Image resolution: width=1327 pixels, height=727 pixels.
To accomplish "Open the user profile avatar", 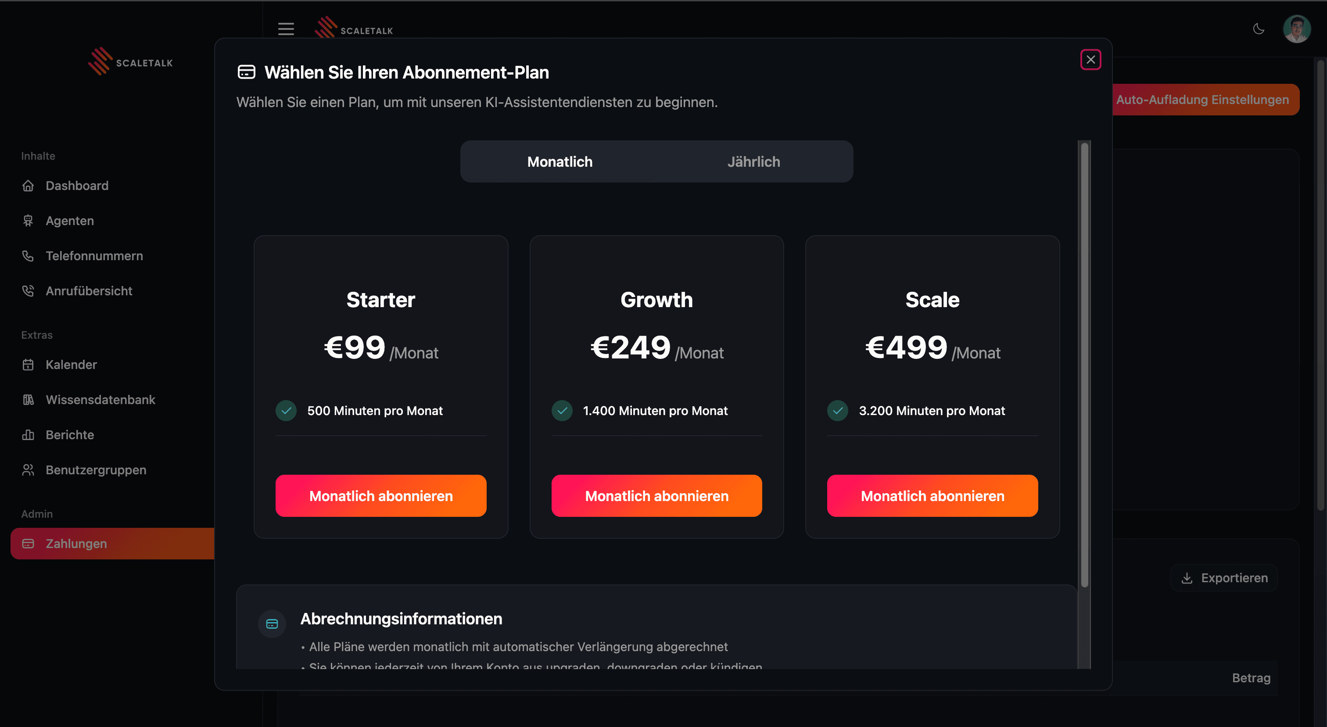I will (1297, 29).
